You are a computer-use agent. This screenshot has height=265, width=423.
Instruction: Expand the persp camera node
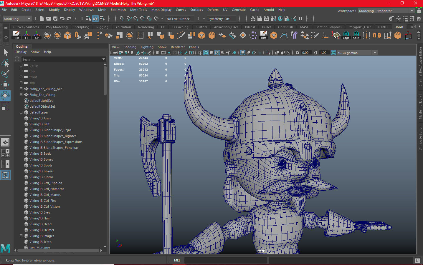(x=21, y=65)
